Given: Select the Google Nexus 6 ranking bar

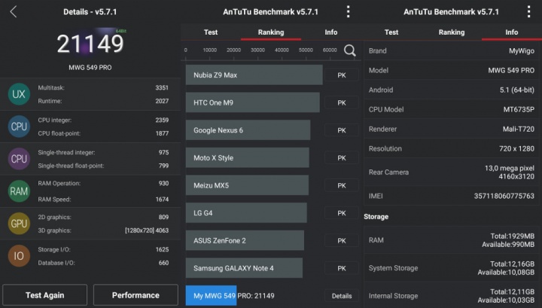Looking at the screenshot, I should point(248,130).
